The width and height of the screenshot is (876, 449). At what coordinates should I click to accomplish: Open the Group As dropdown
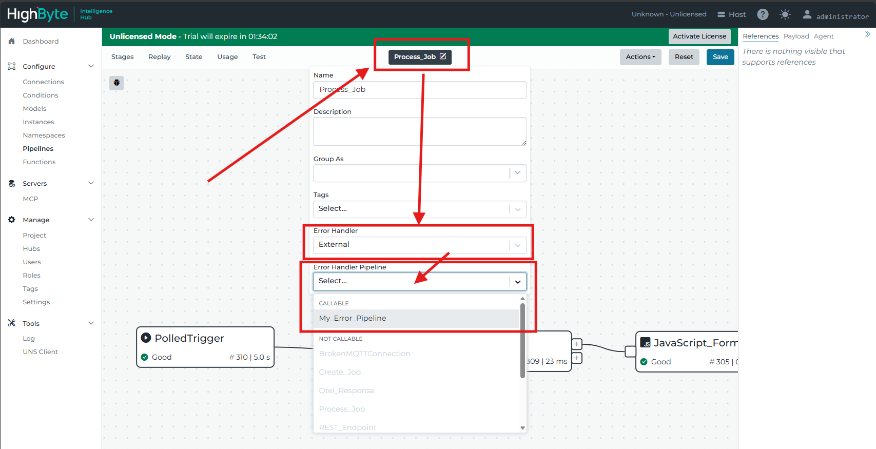click(517, 173)
